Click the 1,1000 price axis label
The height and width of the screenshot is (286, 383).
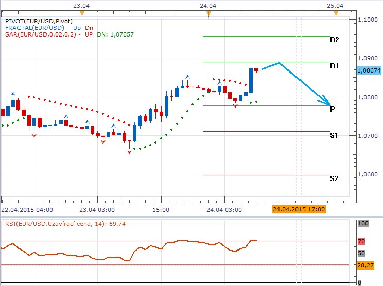[x=368, y=20]
